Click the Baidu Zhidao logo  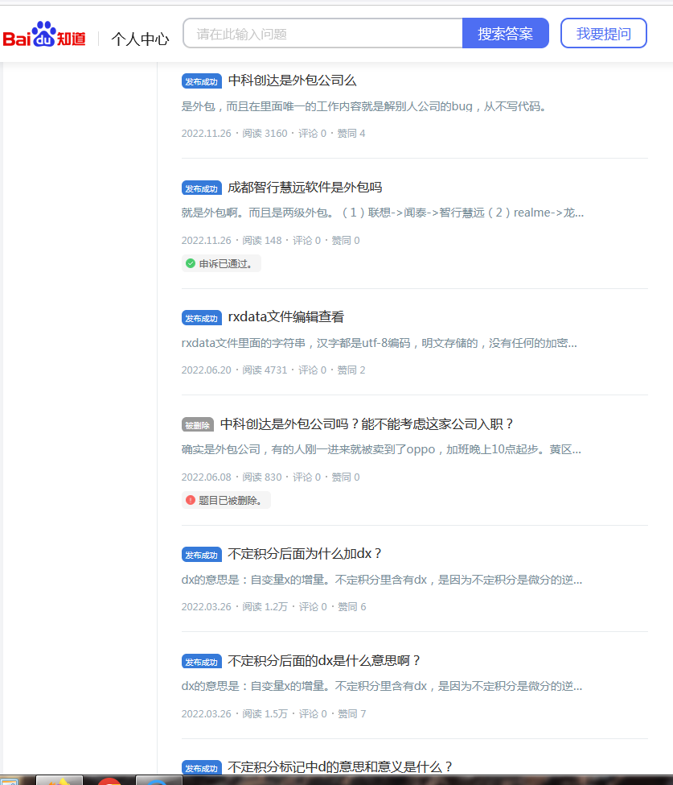tap(44, 36)
